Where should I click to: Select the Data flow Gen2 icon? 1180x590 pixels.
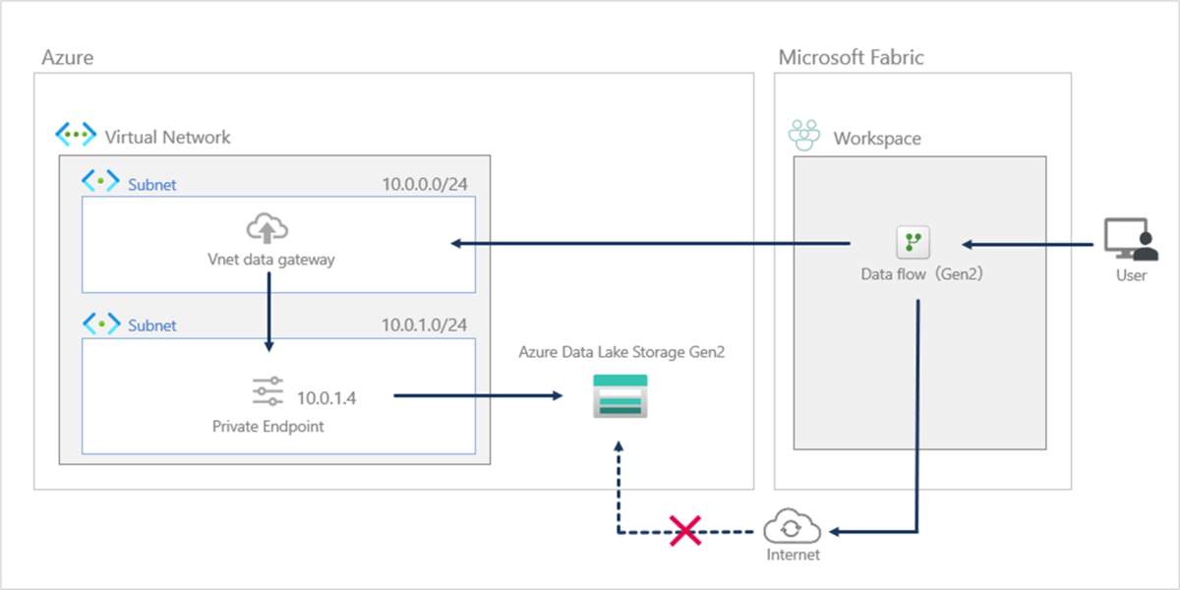click(x=913, y=242)
